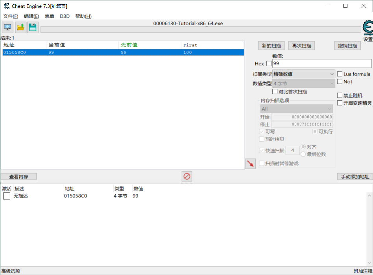Click value 99 in address list
373x275 pixels.
135,196
